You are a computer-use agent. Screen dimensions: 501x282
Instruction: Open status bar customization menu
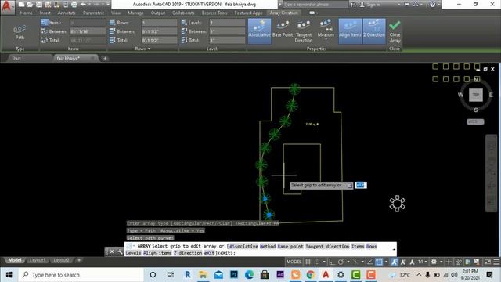point(496,262)
